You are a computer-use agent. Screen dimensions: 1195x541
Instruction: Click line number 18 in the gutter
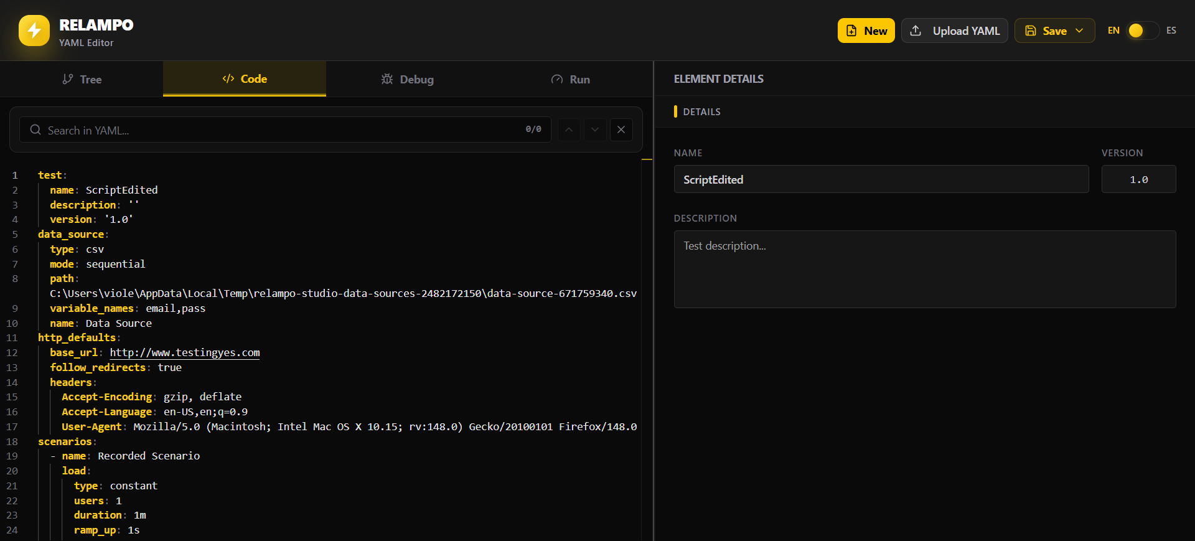tap(12, 441)
